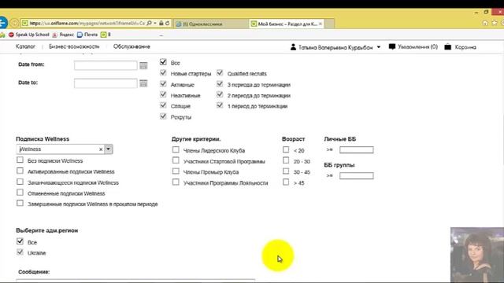Viewport: 504px width, 283px height.
Task: Clear the Wellness combo box with X
Action: (101, 149)
